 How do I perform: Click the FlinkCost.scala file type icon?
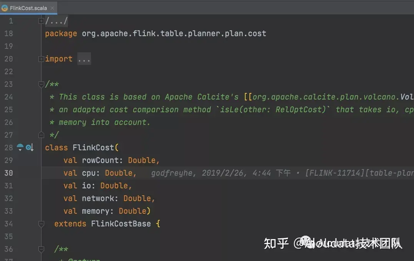(x=5, y=8)
